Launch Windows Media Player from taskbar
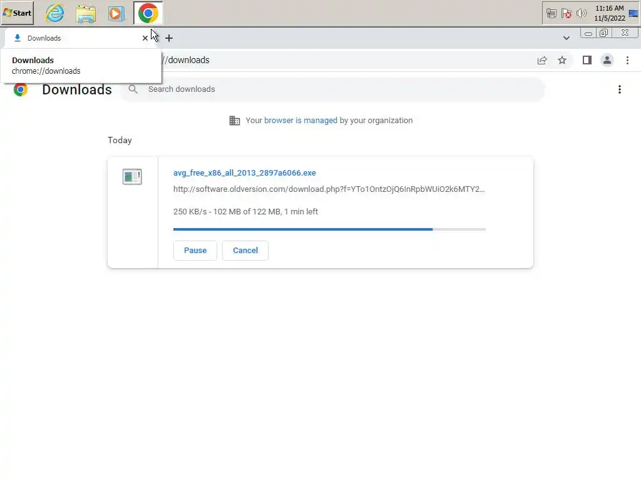This screenshot has width=641, height=480. pyautogui.click(x=116, y=14)
